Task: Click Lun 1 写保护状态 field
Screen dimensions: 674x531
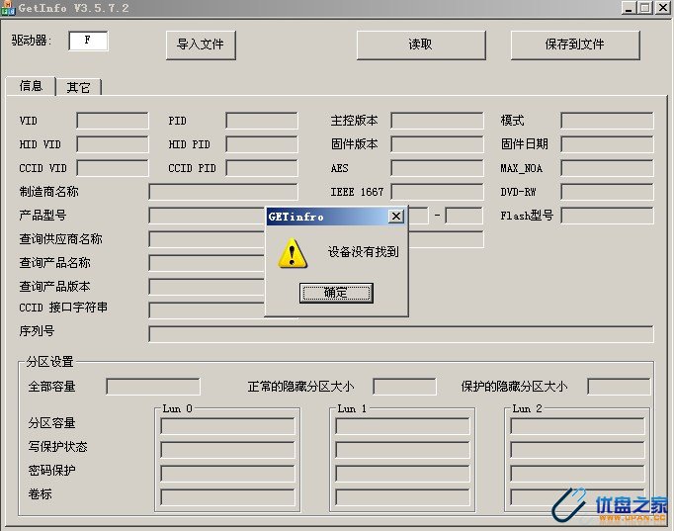Action: (x=403, y=450)
